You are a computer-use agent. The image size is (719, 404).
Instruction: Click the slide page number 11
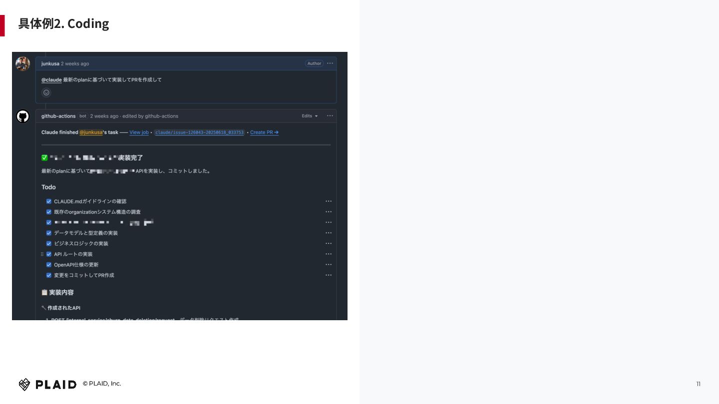pos(699,384)
